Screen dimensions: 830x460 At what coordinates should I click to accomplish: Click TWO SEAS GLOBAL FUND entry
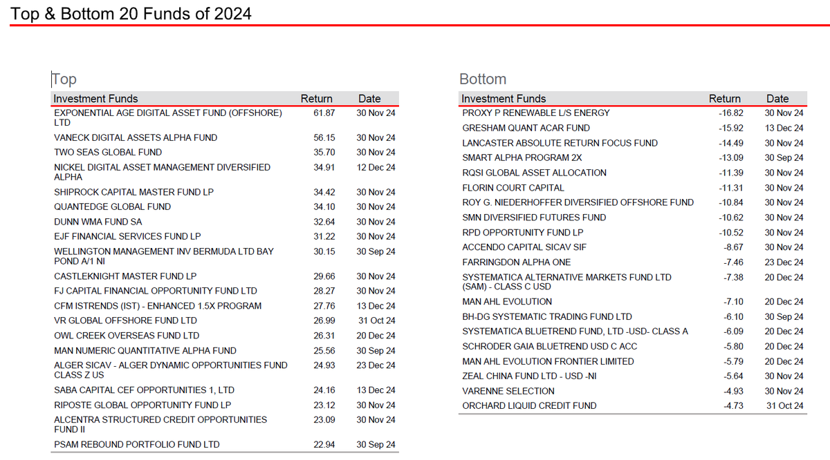click(111, 152)
